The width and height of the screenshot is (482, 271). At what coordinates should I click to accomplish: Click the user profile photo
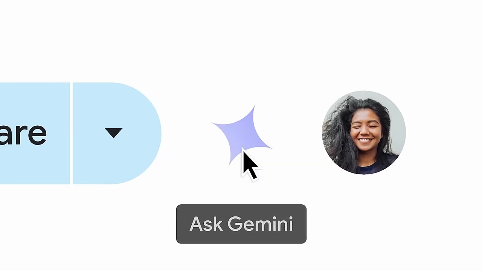point(364,132)
